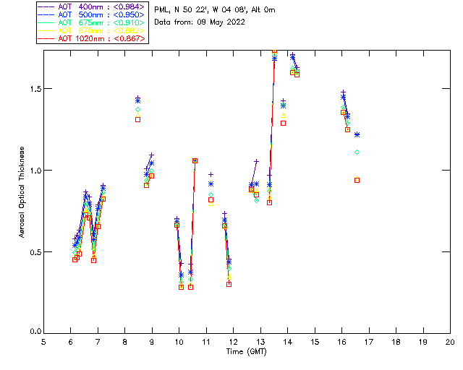Click the green diamond marker near 16.5 GMT
Screen dimensions: 463x370
click(x=357, y=152)
